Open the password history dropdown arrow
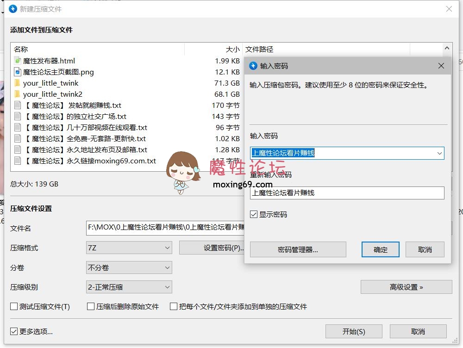This screenshot has height=348, width=463. pyautogui.click(x=440, y=153)
